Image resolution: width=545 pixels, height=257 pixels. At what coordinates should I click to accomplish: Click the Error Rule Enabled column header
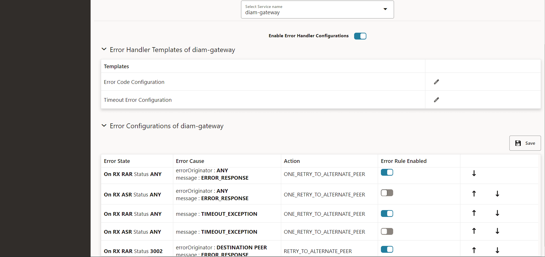[x=403, y=161]
